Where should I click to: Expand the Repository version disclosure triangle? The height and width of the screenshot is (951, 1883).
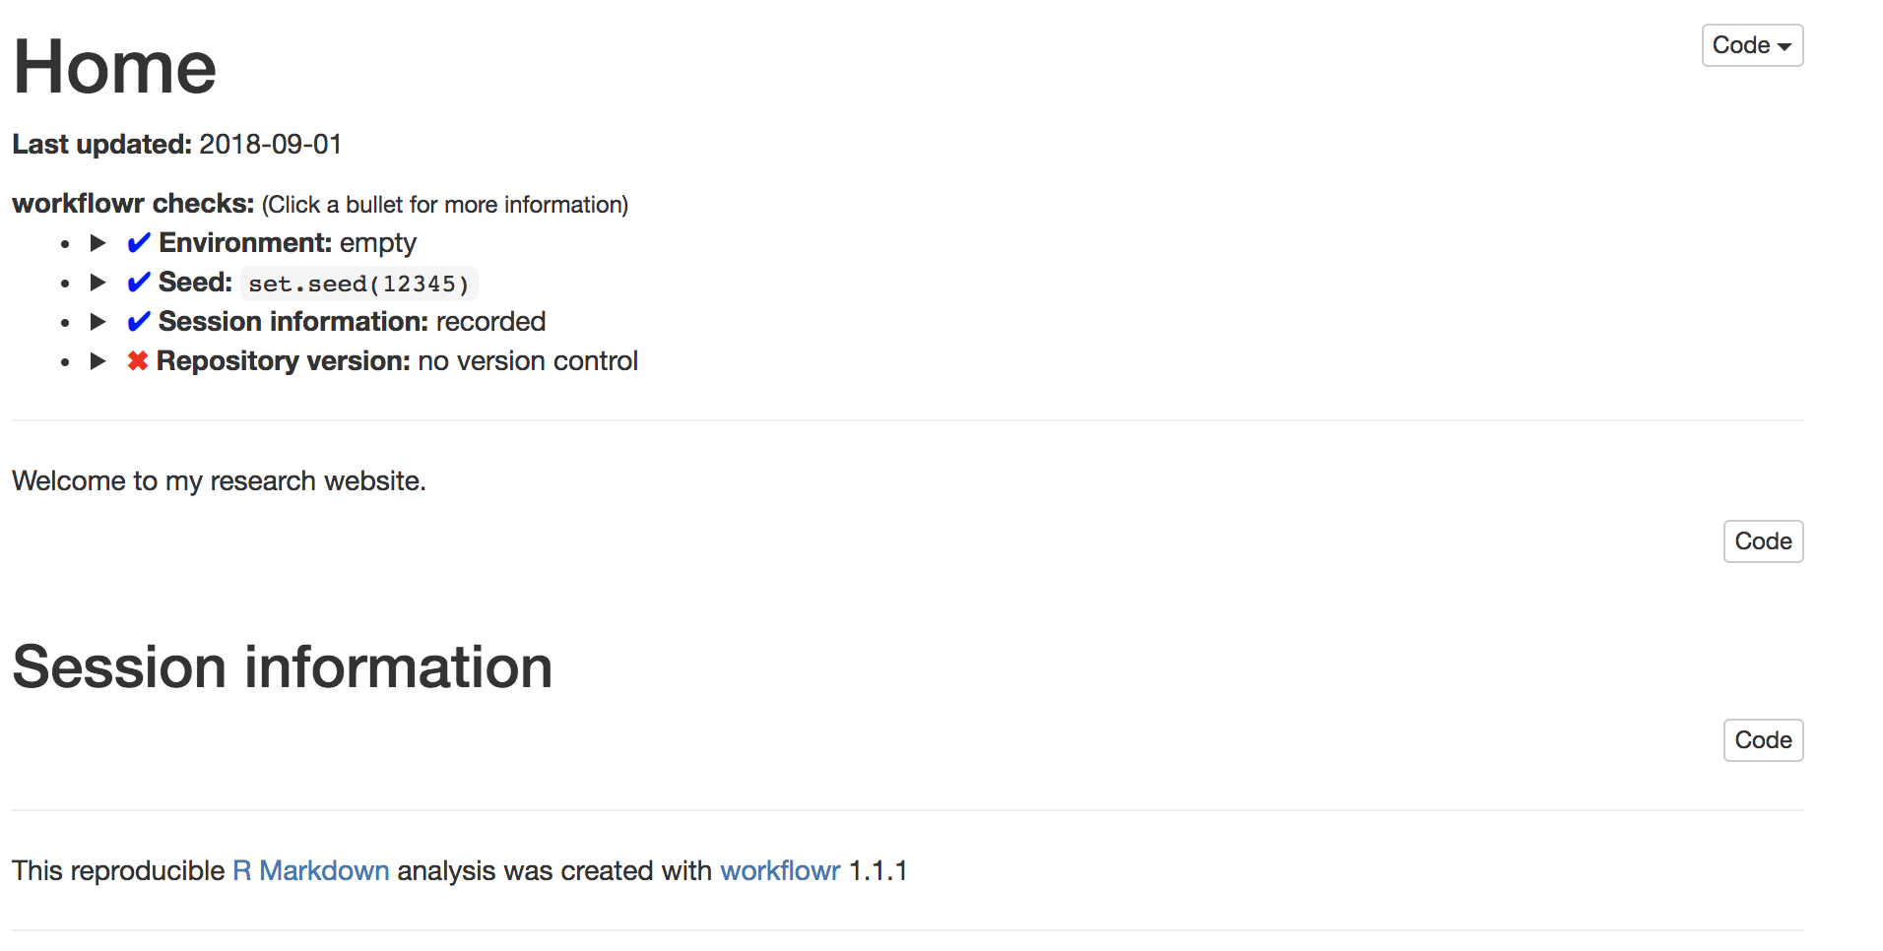(x=97, y=361)
